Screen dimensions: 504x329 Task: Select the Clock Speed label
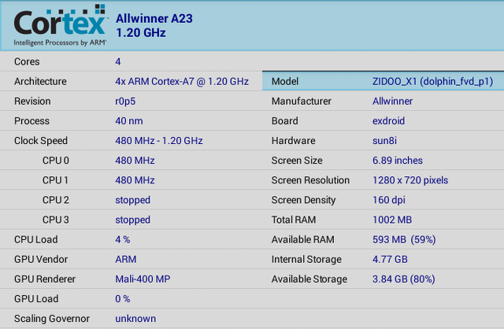click(x=41, y=141)
